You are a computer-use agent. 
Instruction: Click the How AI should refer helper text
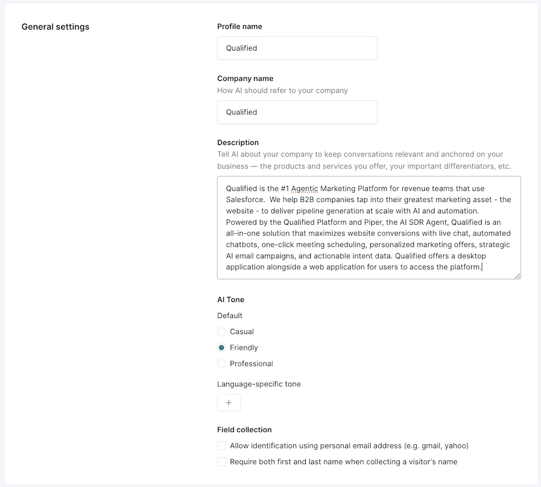point(282,90)
